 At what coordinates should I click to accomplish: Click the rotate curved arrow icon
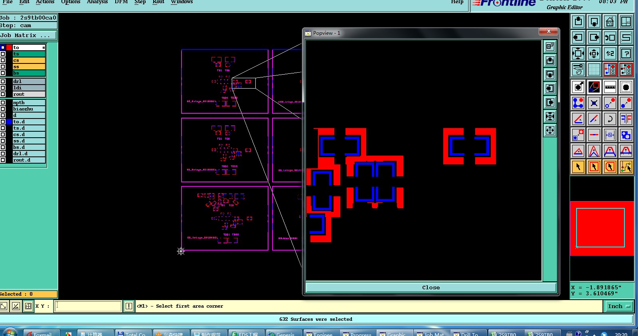click(610, 119)
